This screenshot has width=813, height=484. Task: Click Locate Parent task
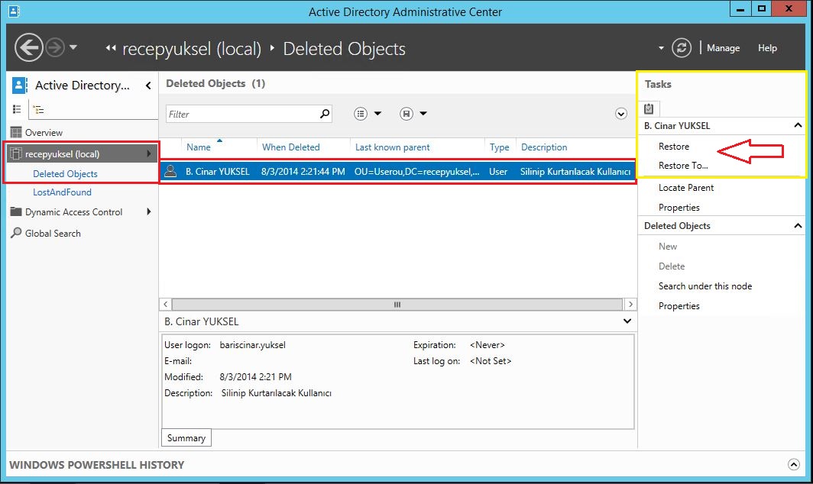click(x=686, y=188)
